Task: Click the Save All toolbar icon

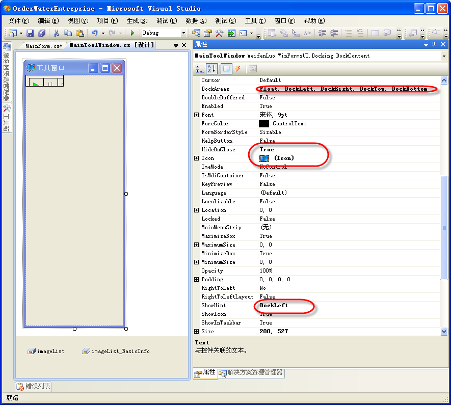Action: pyautogui.click(x=41, y=33)
